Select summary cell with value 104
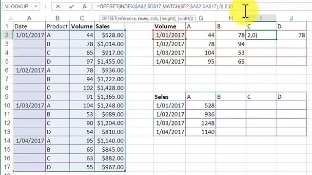The height and width of the screenshot is (175, 312). pyautogui.click(x=200, y=52)
